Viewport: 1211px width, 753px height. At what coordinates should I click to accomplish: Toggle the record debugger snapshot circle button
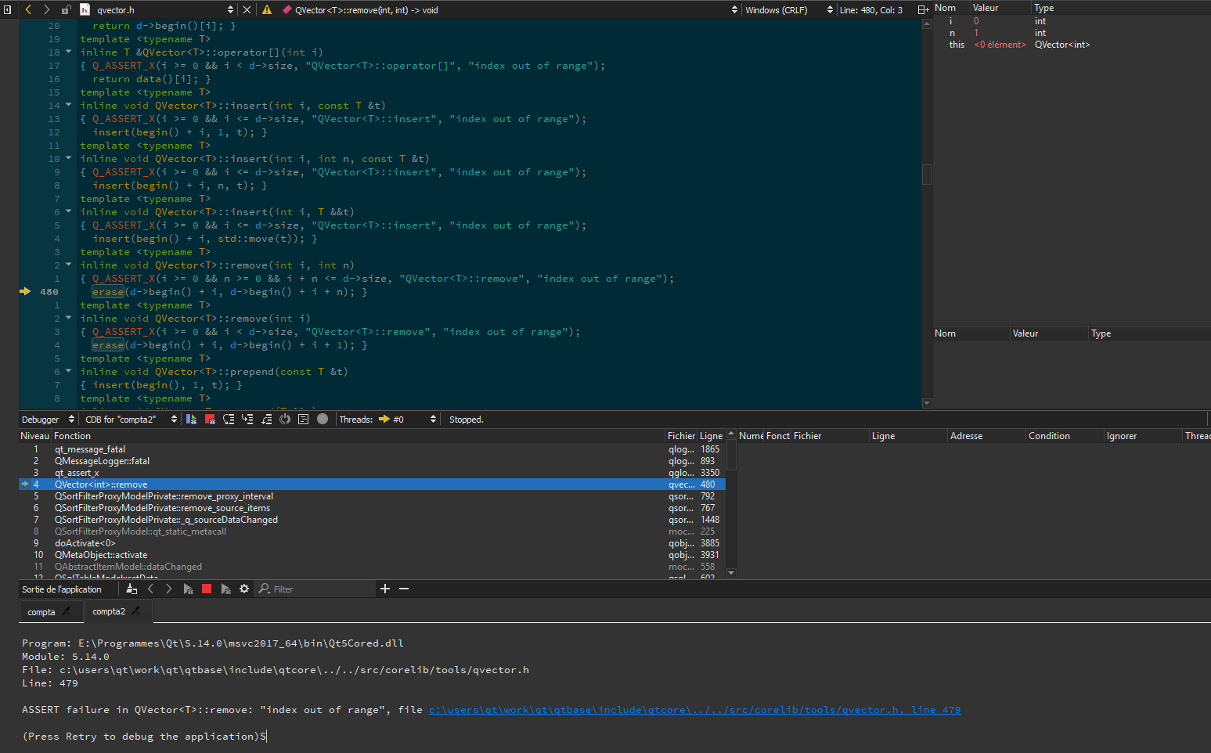(x=323, y=420)
